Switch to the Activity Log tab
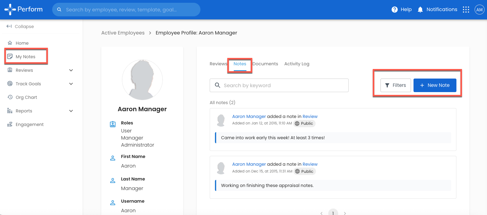Screen dimensions: 487x215 click(x=296, y=64)
